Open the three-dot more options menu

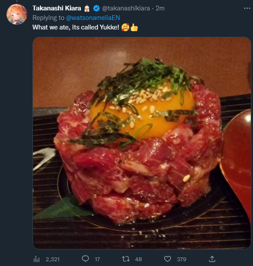pos(247,8)
